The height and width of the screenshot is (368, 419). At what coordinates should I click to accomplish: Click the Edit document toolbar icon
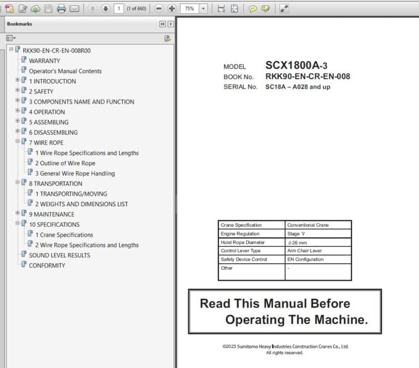pyautogui.click(x=23, y=9)
